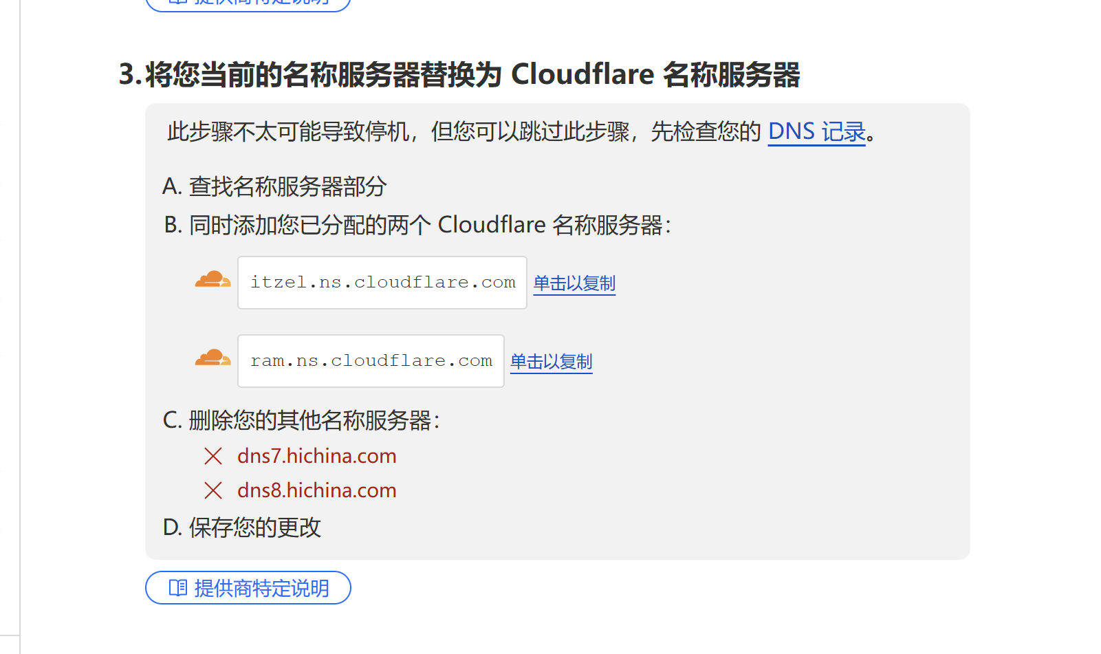1101x654 pixels.
Task: Click the Cloudflare cloud icon beside itzel nameserver
Action: 212,279
